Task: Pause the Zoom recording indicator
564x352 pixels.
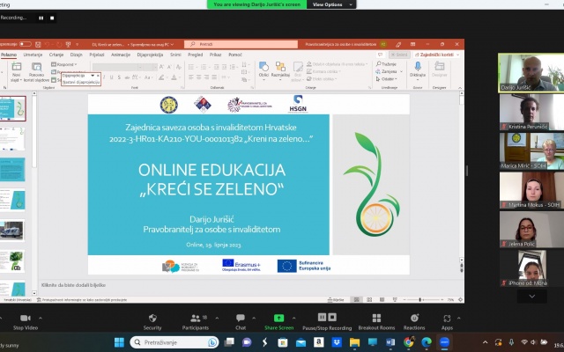Action: pos(41,18)
